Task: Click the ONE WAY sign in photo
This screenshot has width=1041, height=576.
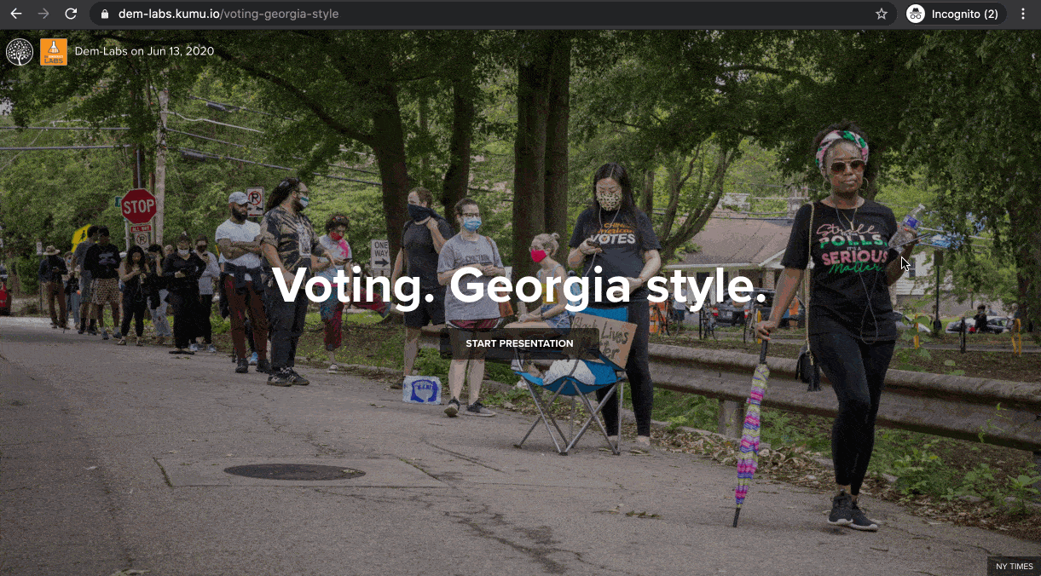Action: (380, 252)
